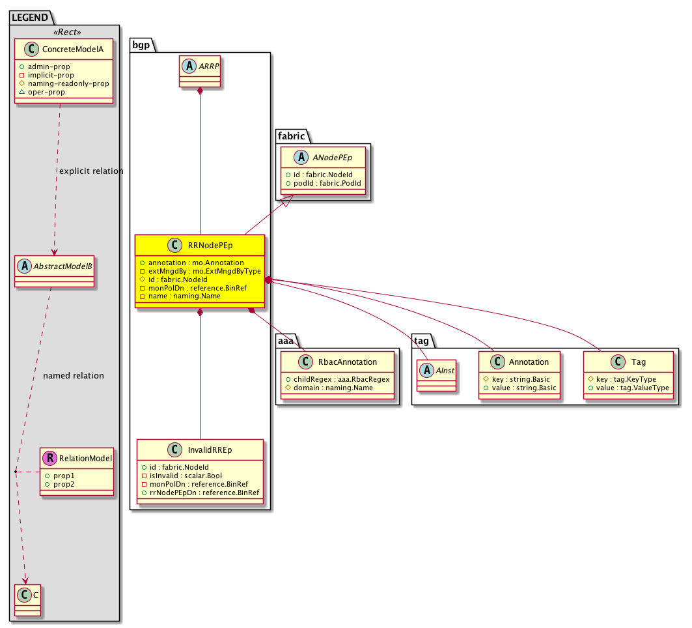This screenshot has width=692, height=628.
Task: Select the fabric package tab label
Action: 290,135
